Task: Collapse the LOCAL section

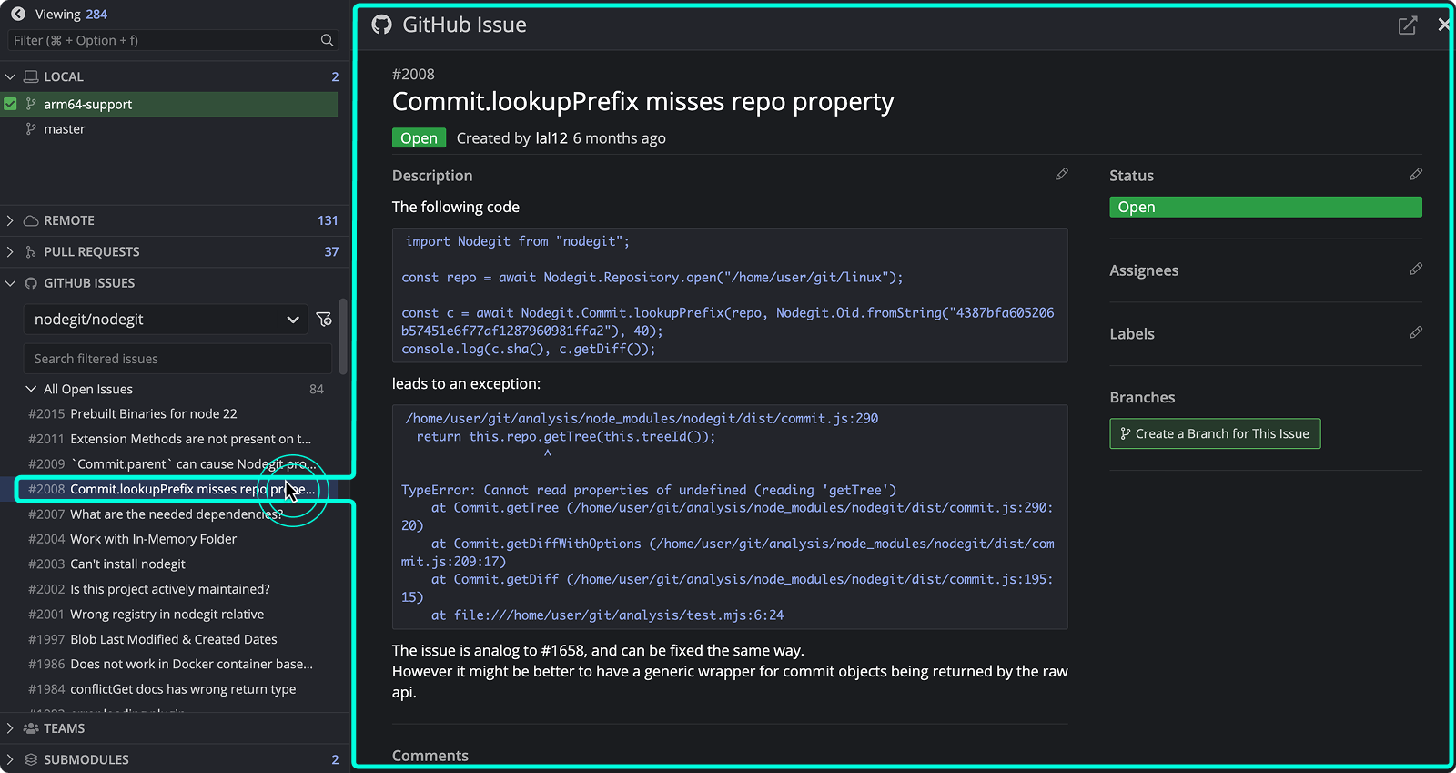Action: tap(10, 76)
